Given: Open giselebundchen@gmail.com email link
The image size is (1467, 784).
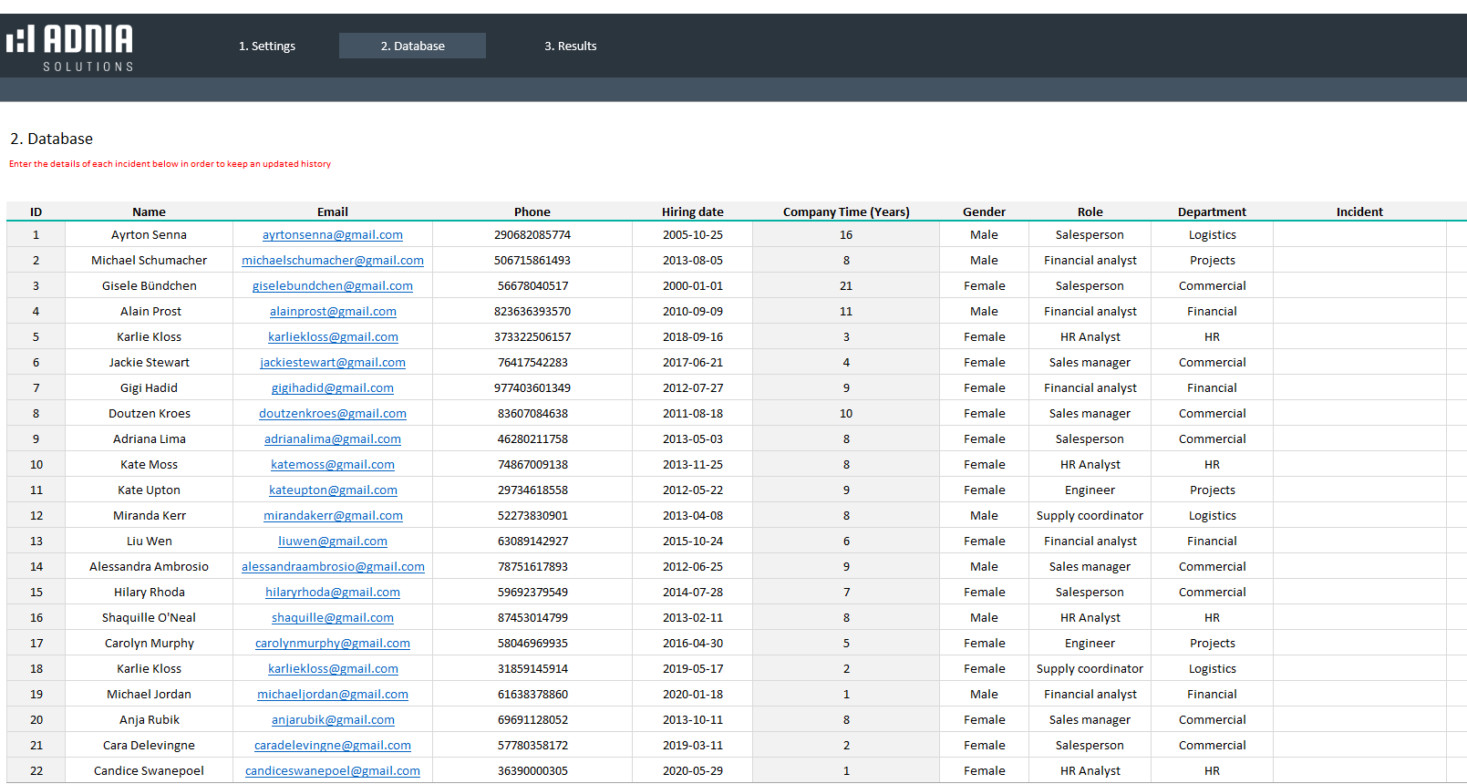Looking at the screenshot, I should pos(332,286).
